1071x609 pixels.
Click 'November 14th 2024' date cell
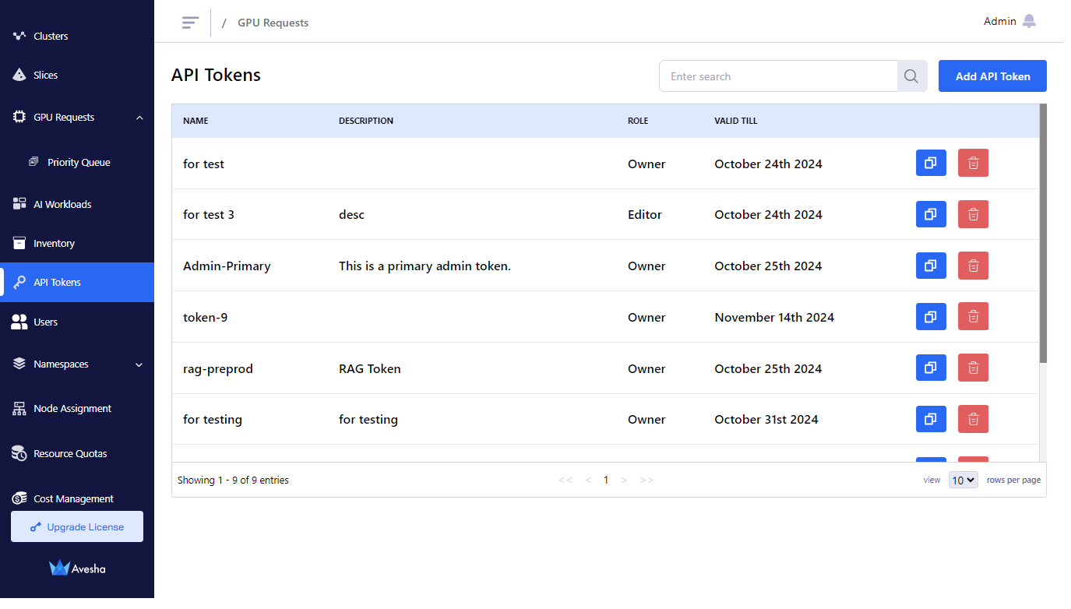[774, 317]
